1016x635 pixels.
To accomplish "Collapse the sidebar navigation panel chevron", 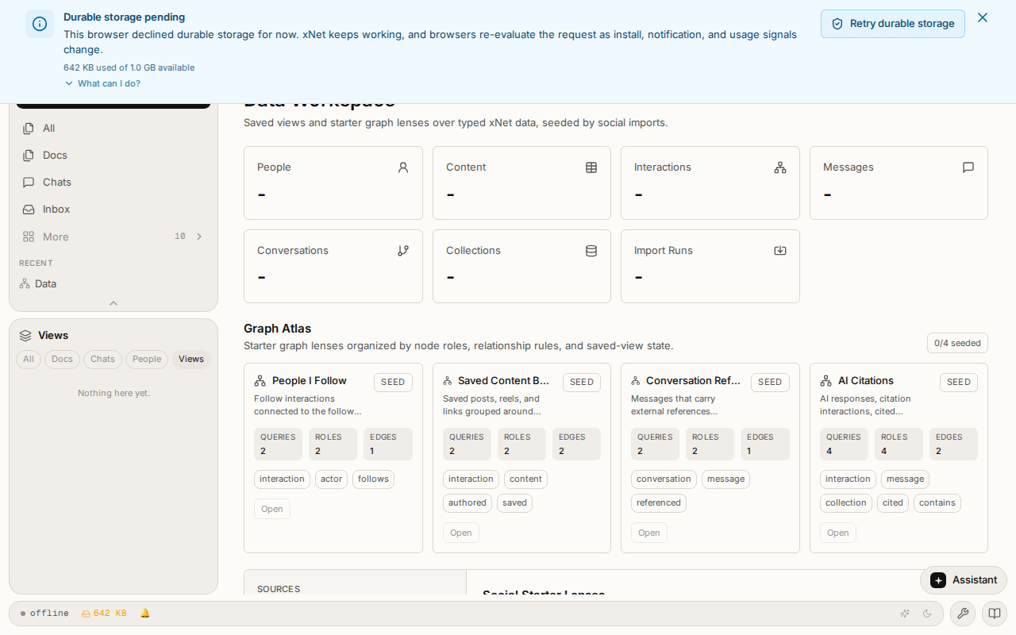I will point(114,303).
